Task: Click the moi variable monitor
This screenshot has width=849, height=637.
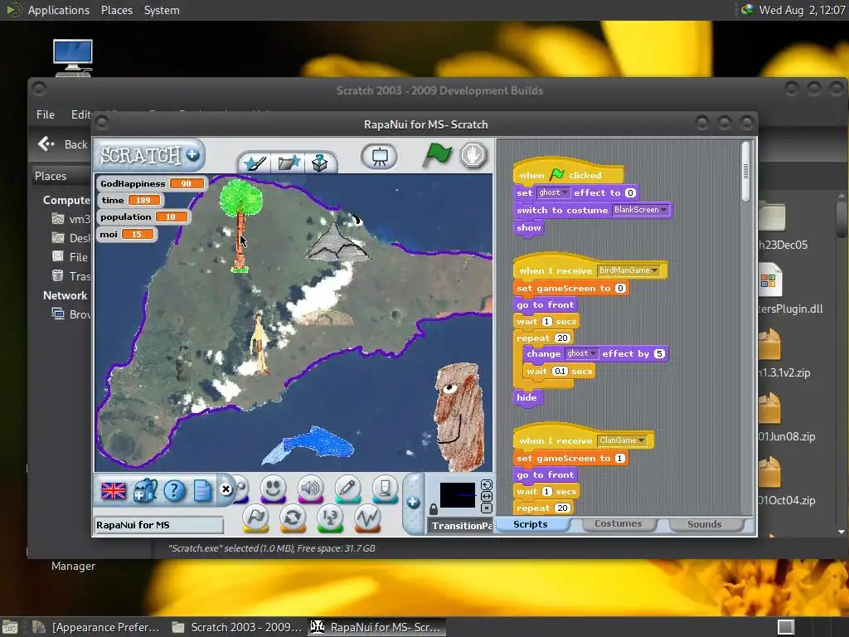Action: click(127, 234)
